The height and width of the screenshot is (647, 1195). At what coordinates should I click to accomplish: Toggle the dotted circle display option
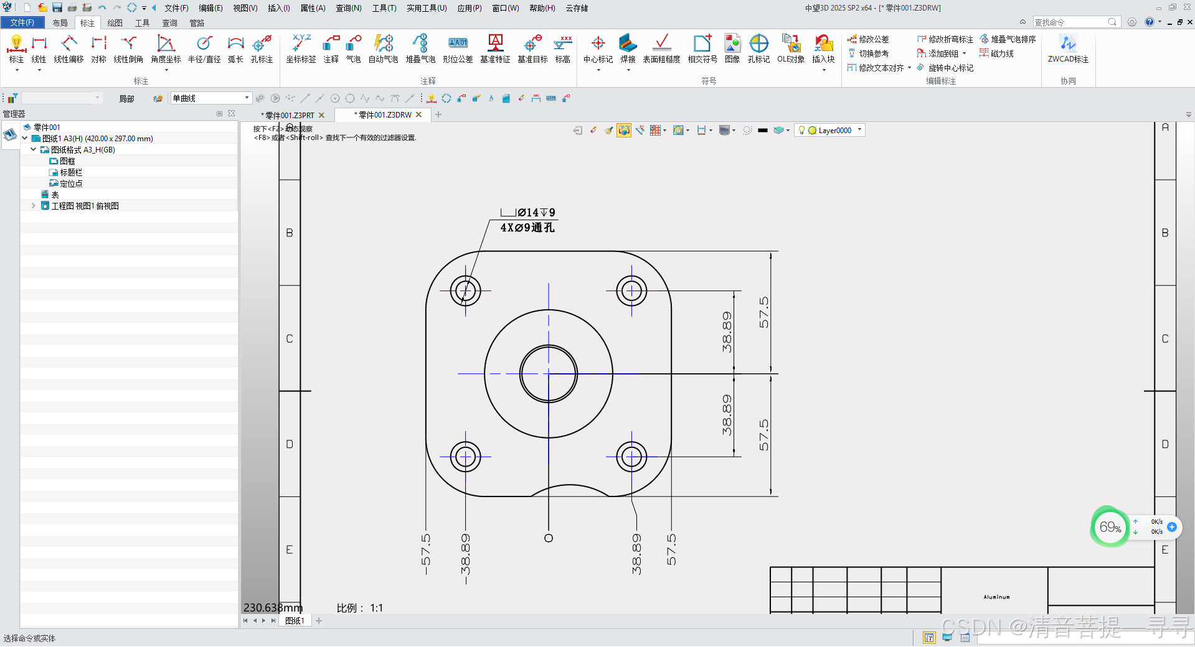click(747, 130)
